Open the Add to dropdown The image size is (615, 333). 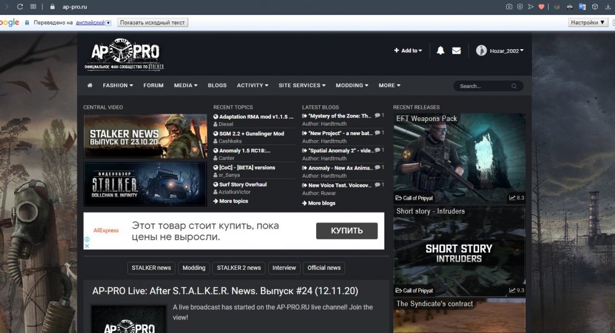coord(408,51)
